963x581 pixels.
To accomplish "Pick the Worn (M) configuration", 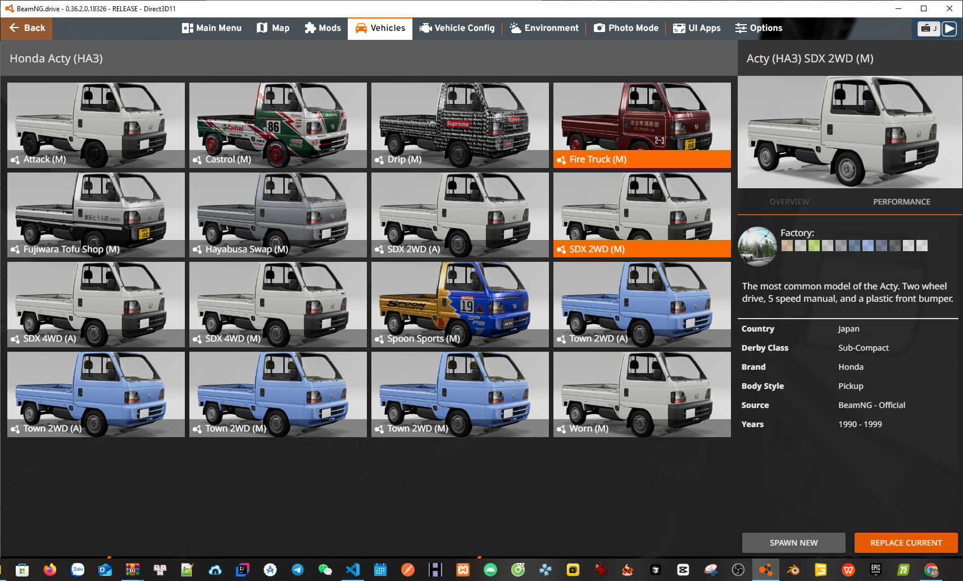I will (x=642, y=394).
